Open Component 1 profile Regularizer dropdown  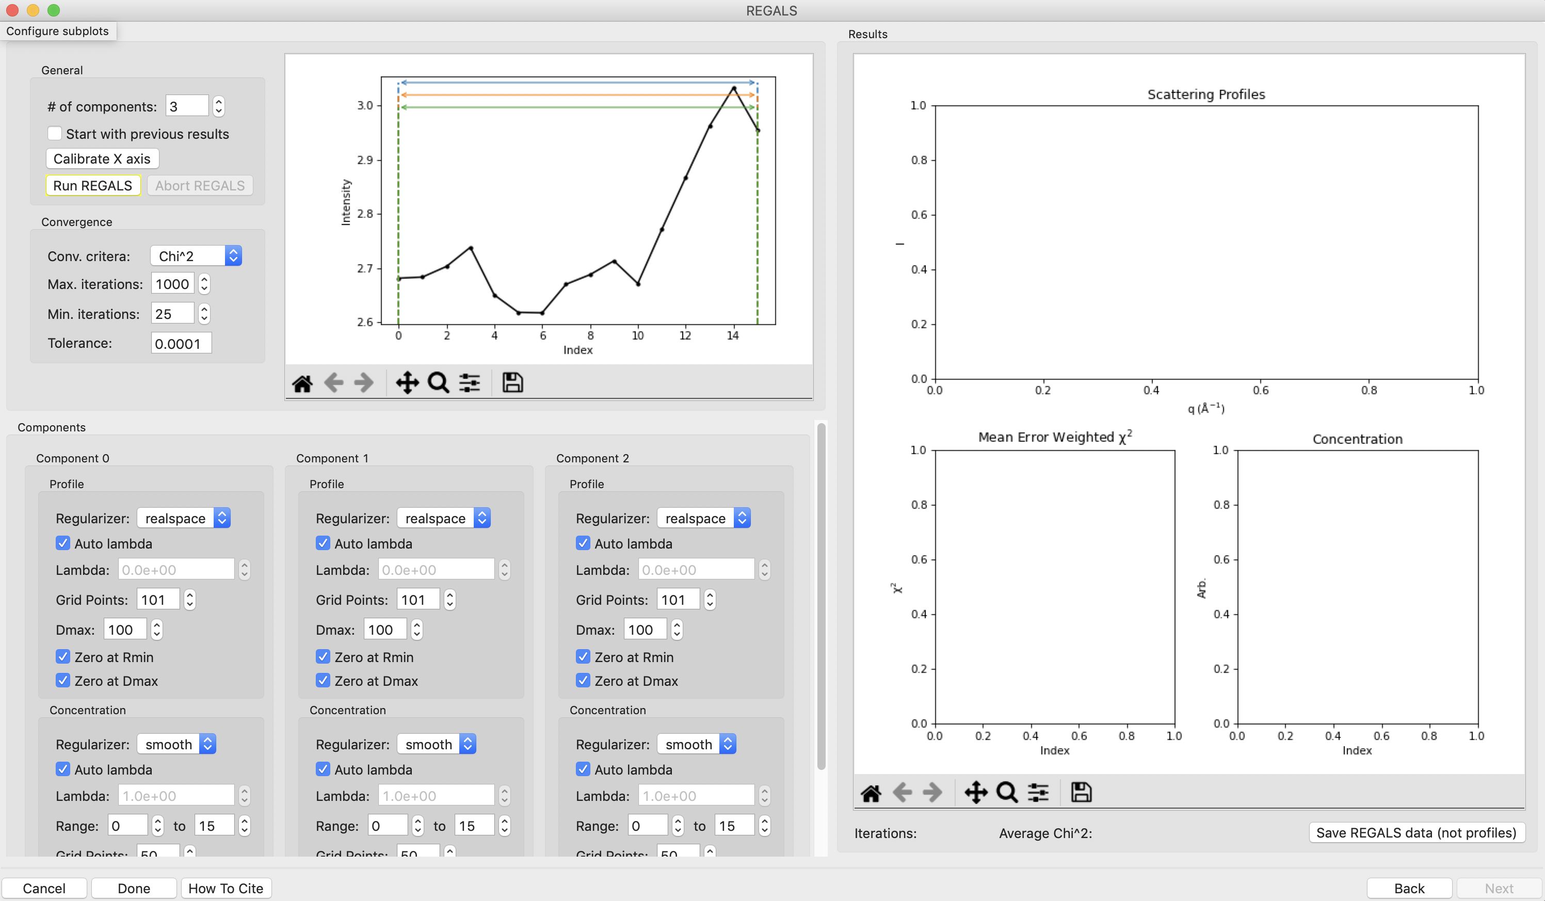pos(444,519)
